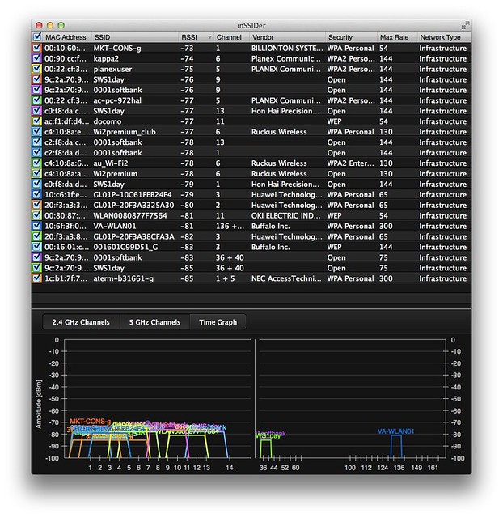Show the Time Graph tab
This screenshot has height=518, width=503.
[x=218, y=322]
